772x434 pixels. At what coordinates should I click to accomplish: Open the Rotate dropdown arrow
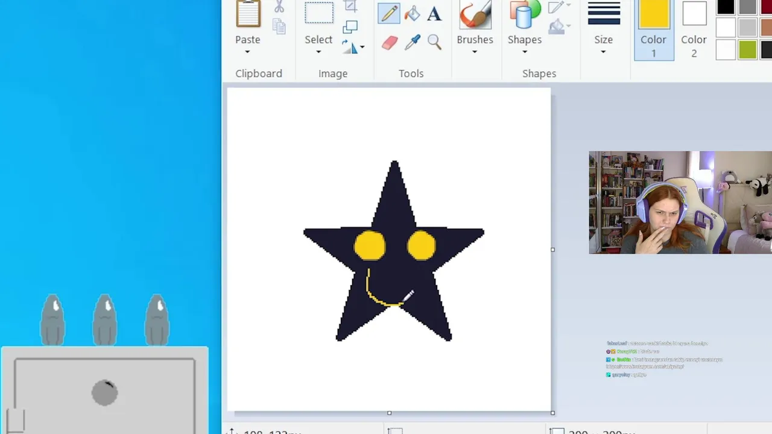point(362,47)
